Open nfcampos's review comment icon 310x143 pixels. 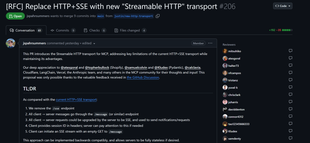290,73
